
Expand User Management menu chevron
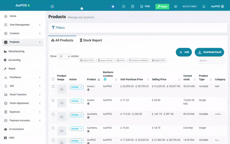(40, 25)
